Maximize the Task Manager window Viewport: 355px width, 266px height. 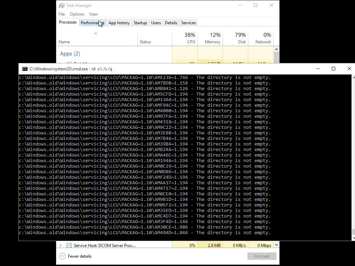point(256,6)
